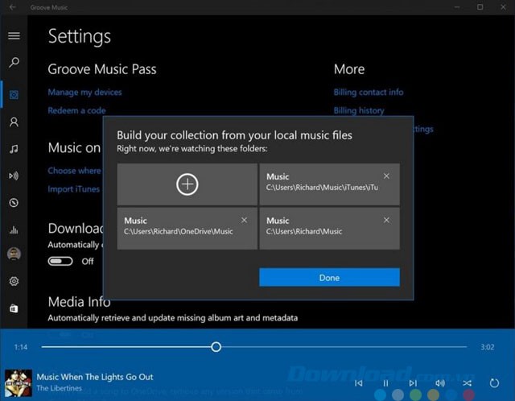
Task: Skip to the next track
Action: [x=412, y=383]
